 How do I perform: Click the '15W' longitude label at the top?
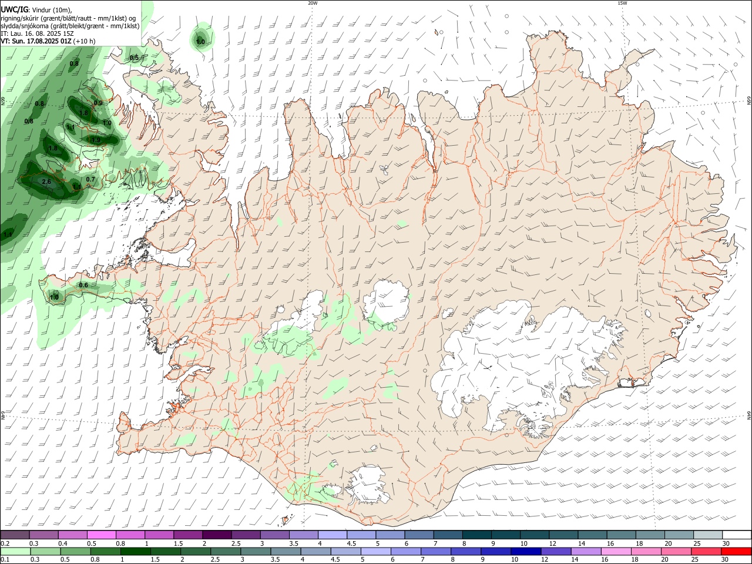pyautogui.click(x=622, y=3)
